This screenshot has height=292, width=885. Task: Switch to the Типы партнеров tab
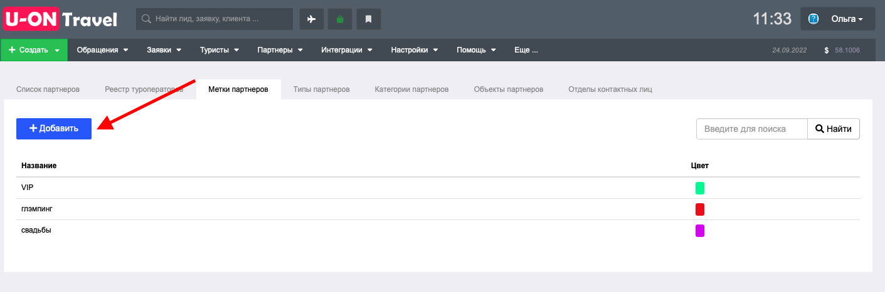tap(321, 89)
